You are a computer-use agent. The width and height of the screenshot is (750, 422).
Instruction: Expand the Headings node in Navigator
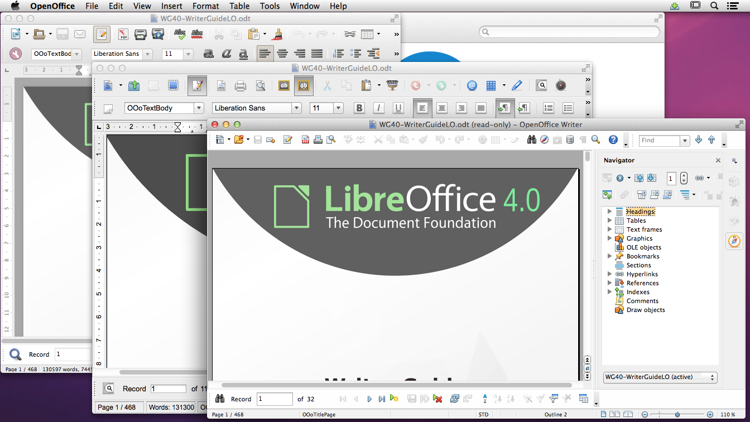click(609, 212)
